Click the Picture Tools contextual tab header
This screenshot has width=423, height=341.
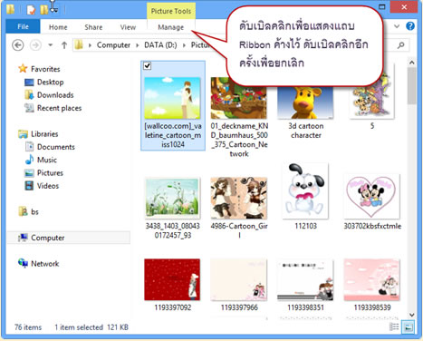tap(171, 11)
